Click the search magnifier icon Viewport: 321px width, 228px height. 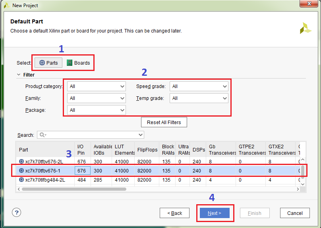coord(42,135)
